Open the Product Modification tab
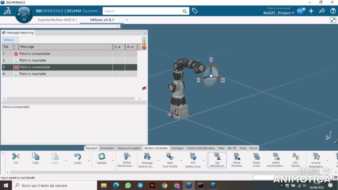Viewport: 338px width, 190px height. click(201, 148)
